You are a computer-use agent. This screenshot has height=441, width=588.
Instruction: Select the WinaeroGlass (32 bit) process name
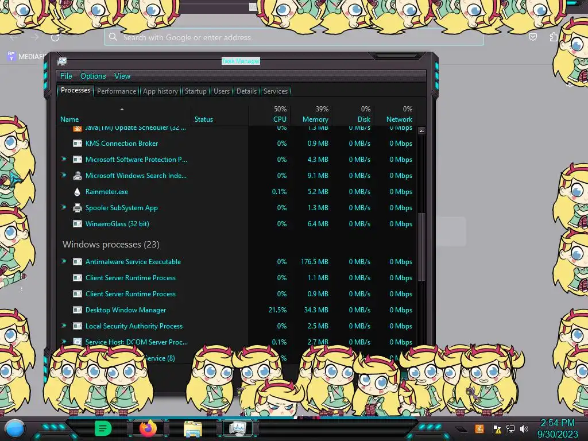pyautogui.click(x=117, y=224)
